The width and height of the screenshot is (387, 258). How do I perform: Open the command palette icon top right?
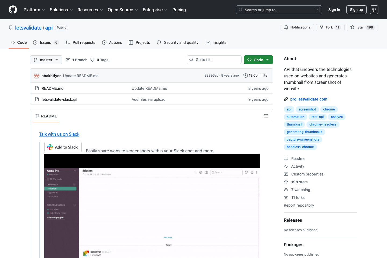point(374,10)
